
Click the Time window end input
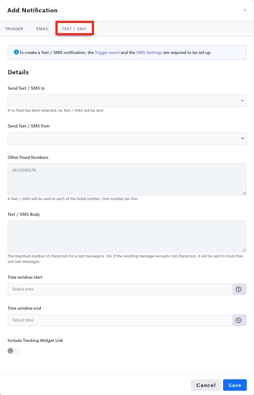[x=120, y=320]
